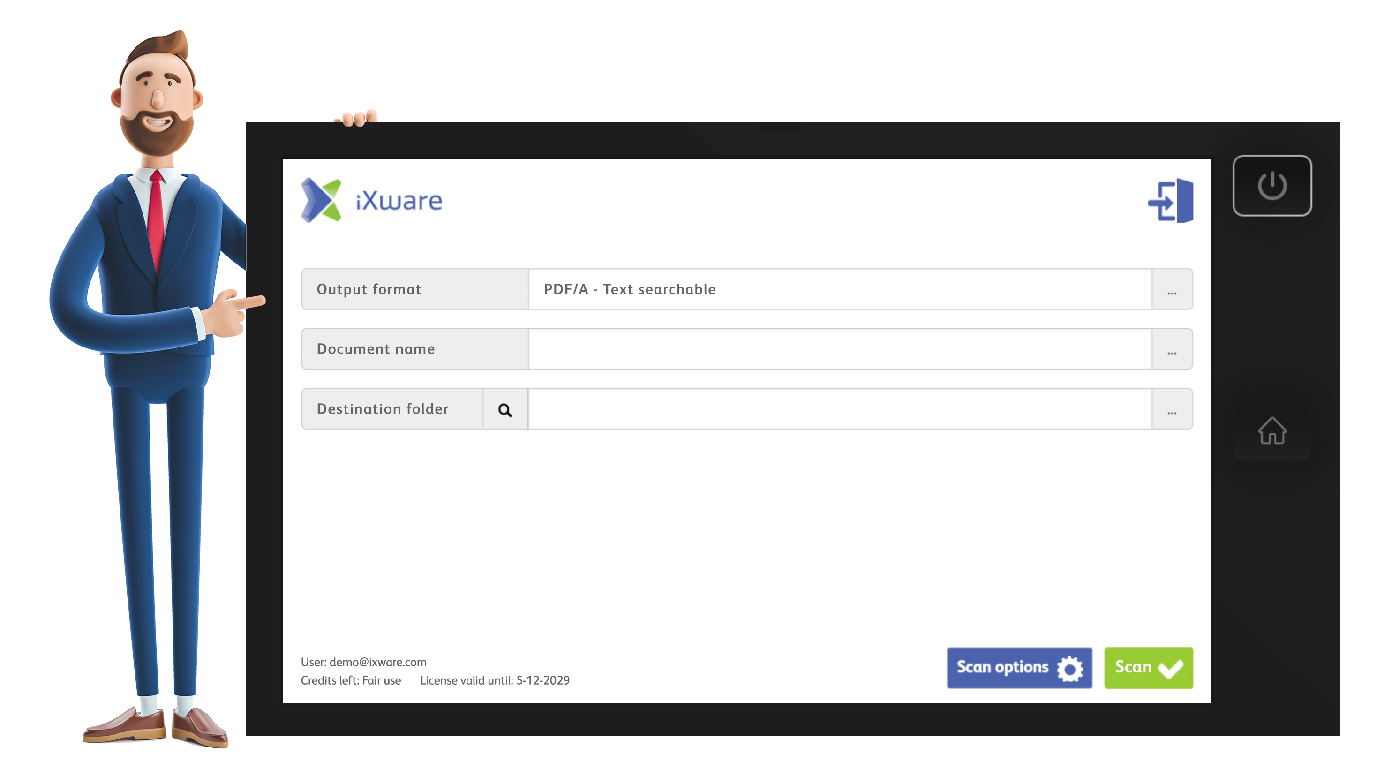Click the gear icon in Scan options
Viewport: 1392px width, 777px height.
coord(1070,668)
